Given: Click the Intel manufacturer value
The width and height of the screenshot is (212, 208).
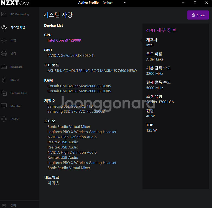Looking at the screenshot, I should 150,45.
